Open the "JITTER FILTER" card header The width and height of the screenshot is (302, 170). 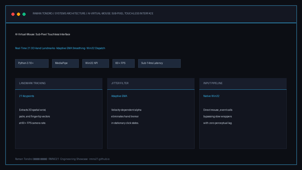coord(151,84)
